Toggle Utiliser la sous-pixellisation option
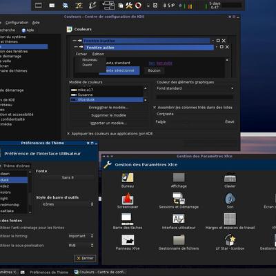Viewport: 276px width, 276px height. point(22,246)
